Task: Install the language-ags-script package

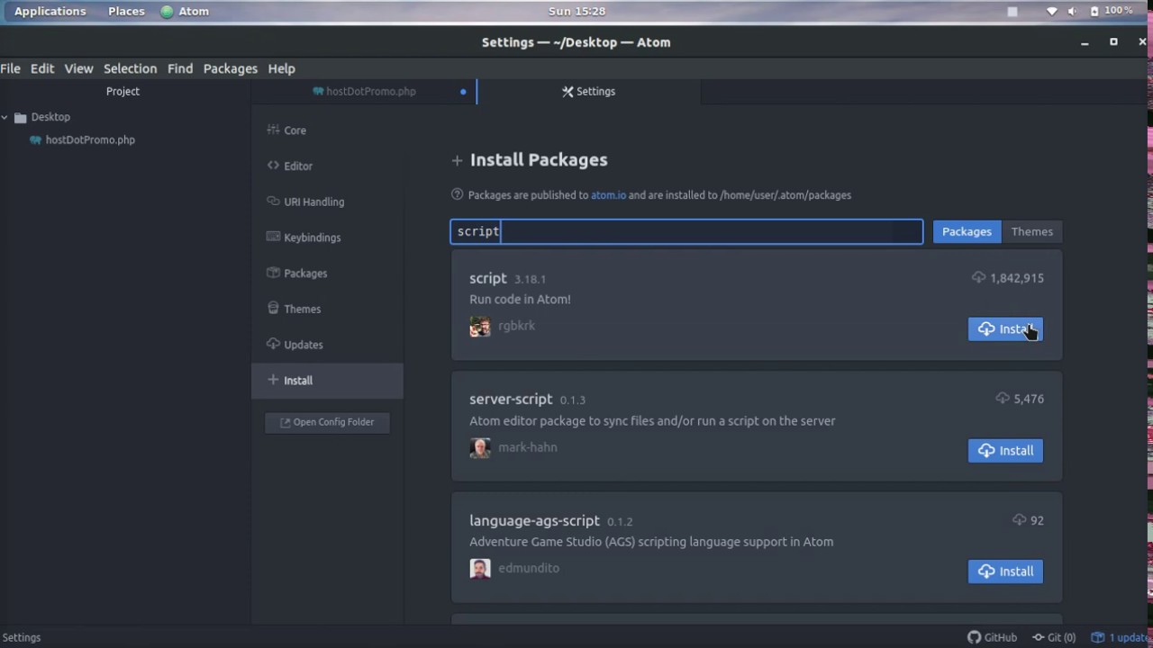Action: click(1005, 571)
